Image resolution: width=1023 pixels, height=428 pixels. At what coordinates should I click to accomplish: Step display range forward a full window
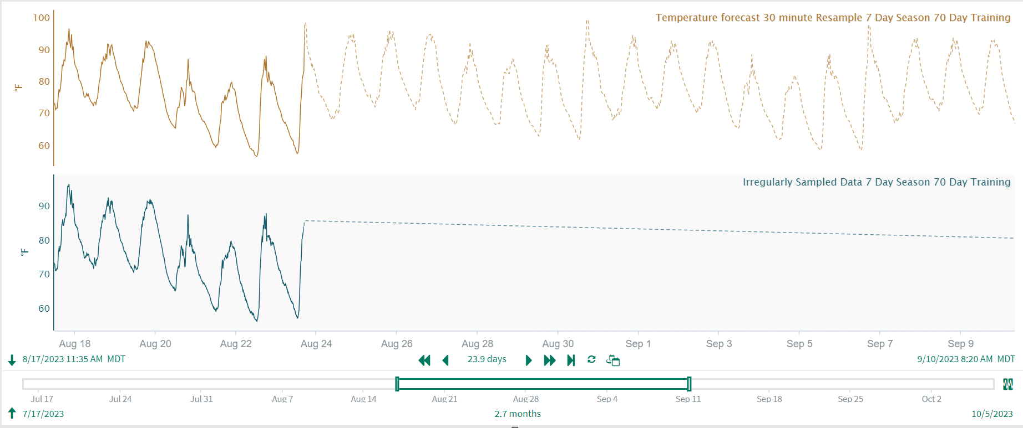[550, 360]
